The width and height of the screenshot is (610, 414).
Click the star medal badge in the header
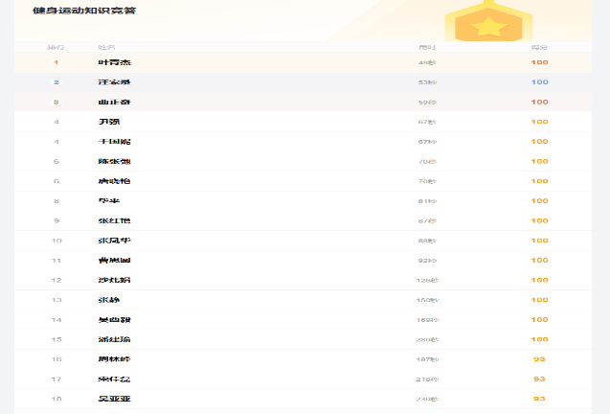pos(488,21)
